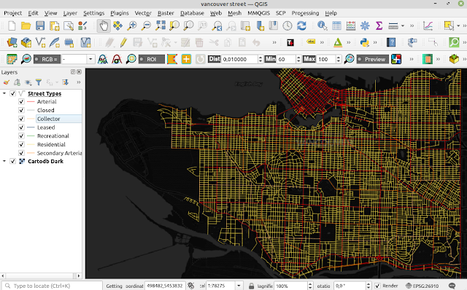
Task: Select the Pan Map hand tool
Action: coord(104,26)
